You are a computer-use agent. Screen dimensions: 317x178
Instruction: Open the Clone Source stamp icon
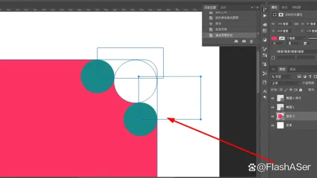click(x=265, y=64)
